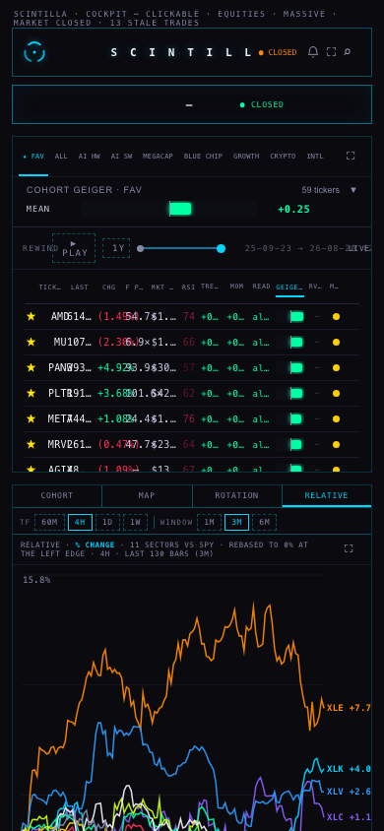
Task: Click the MEAN geiger gauge bar
Action: [169, 209]
